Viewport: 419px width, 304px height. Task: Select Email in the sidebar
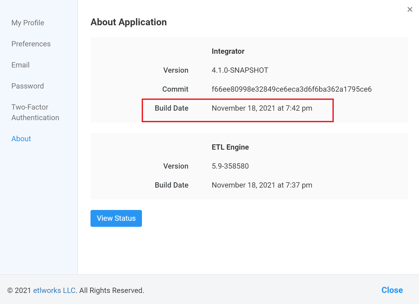pyautogui.click(x=20, y=65)
